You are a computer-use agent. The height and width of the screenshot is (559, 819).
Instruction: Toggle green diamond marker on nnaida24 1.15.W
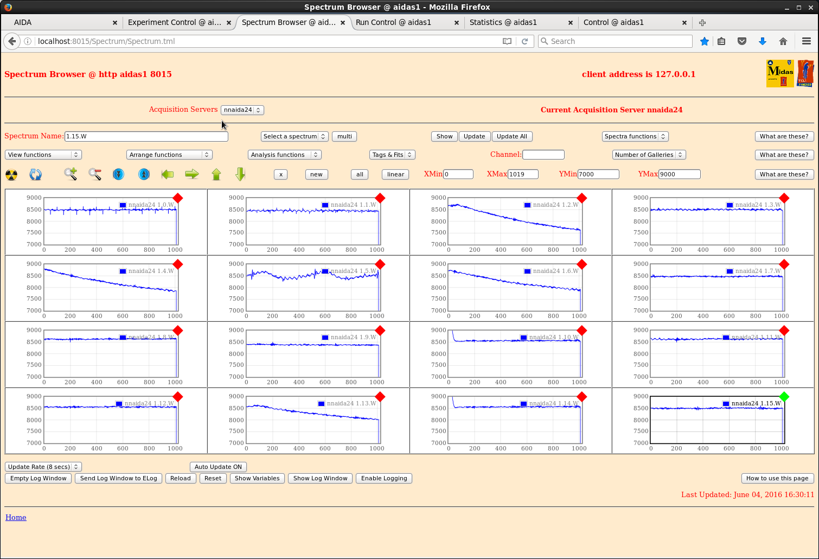784,397
